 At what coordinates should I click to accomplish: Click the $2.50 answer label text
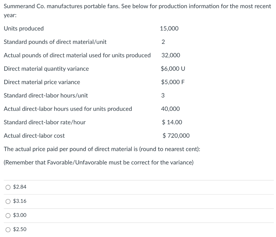coord(20,229)
